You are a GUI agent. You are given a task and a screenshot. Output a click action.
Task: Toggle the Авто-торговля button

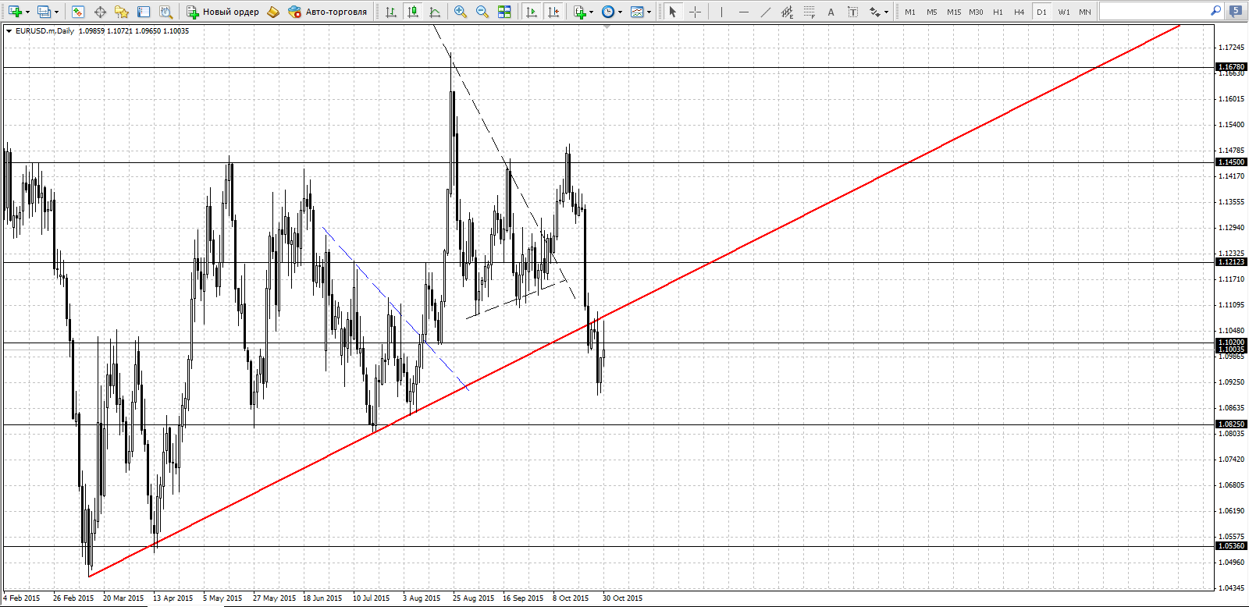pyautogui.click(x=328, y=12)
